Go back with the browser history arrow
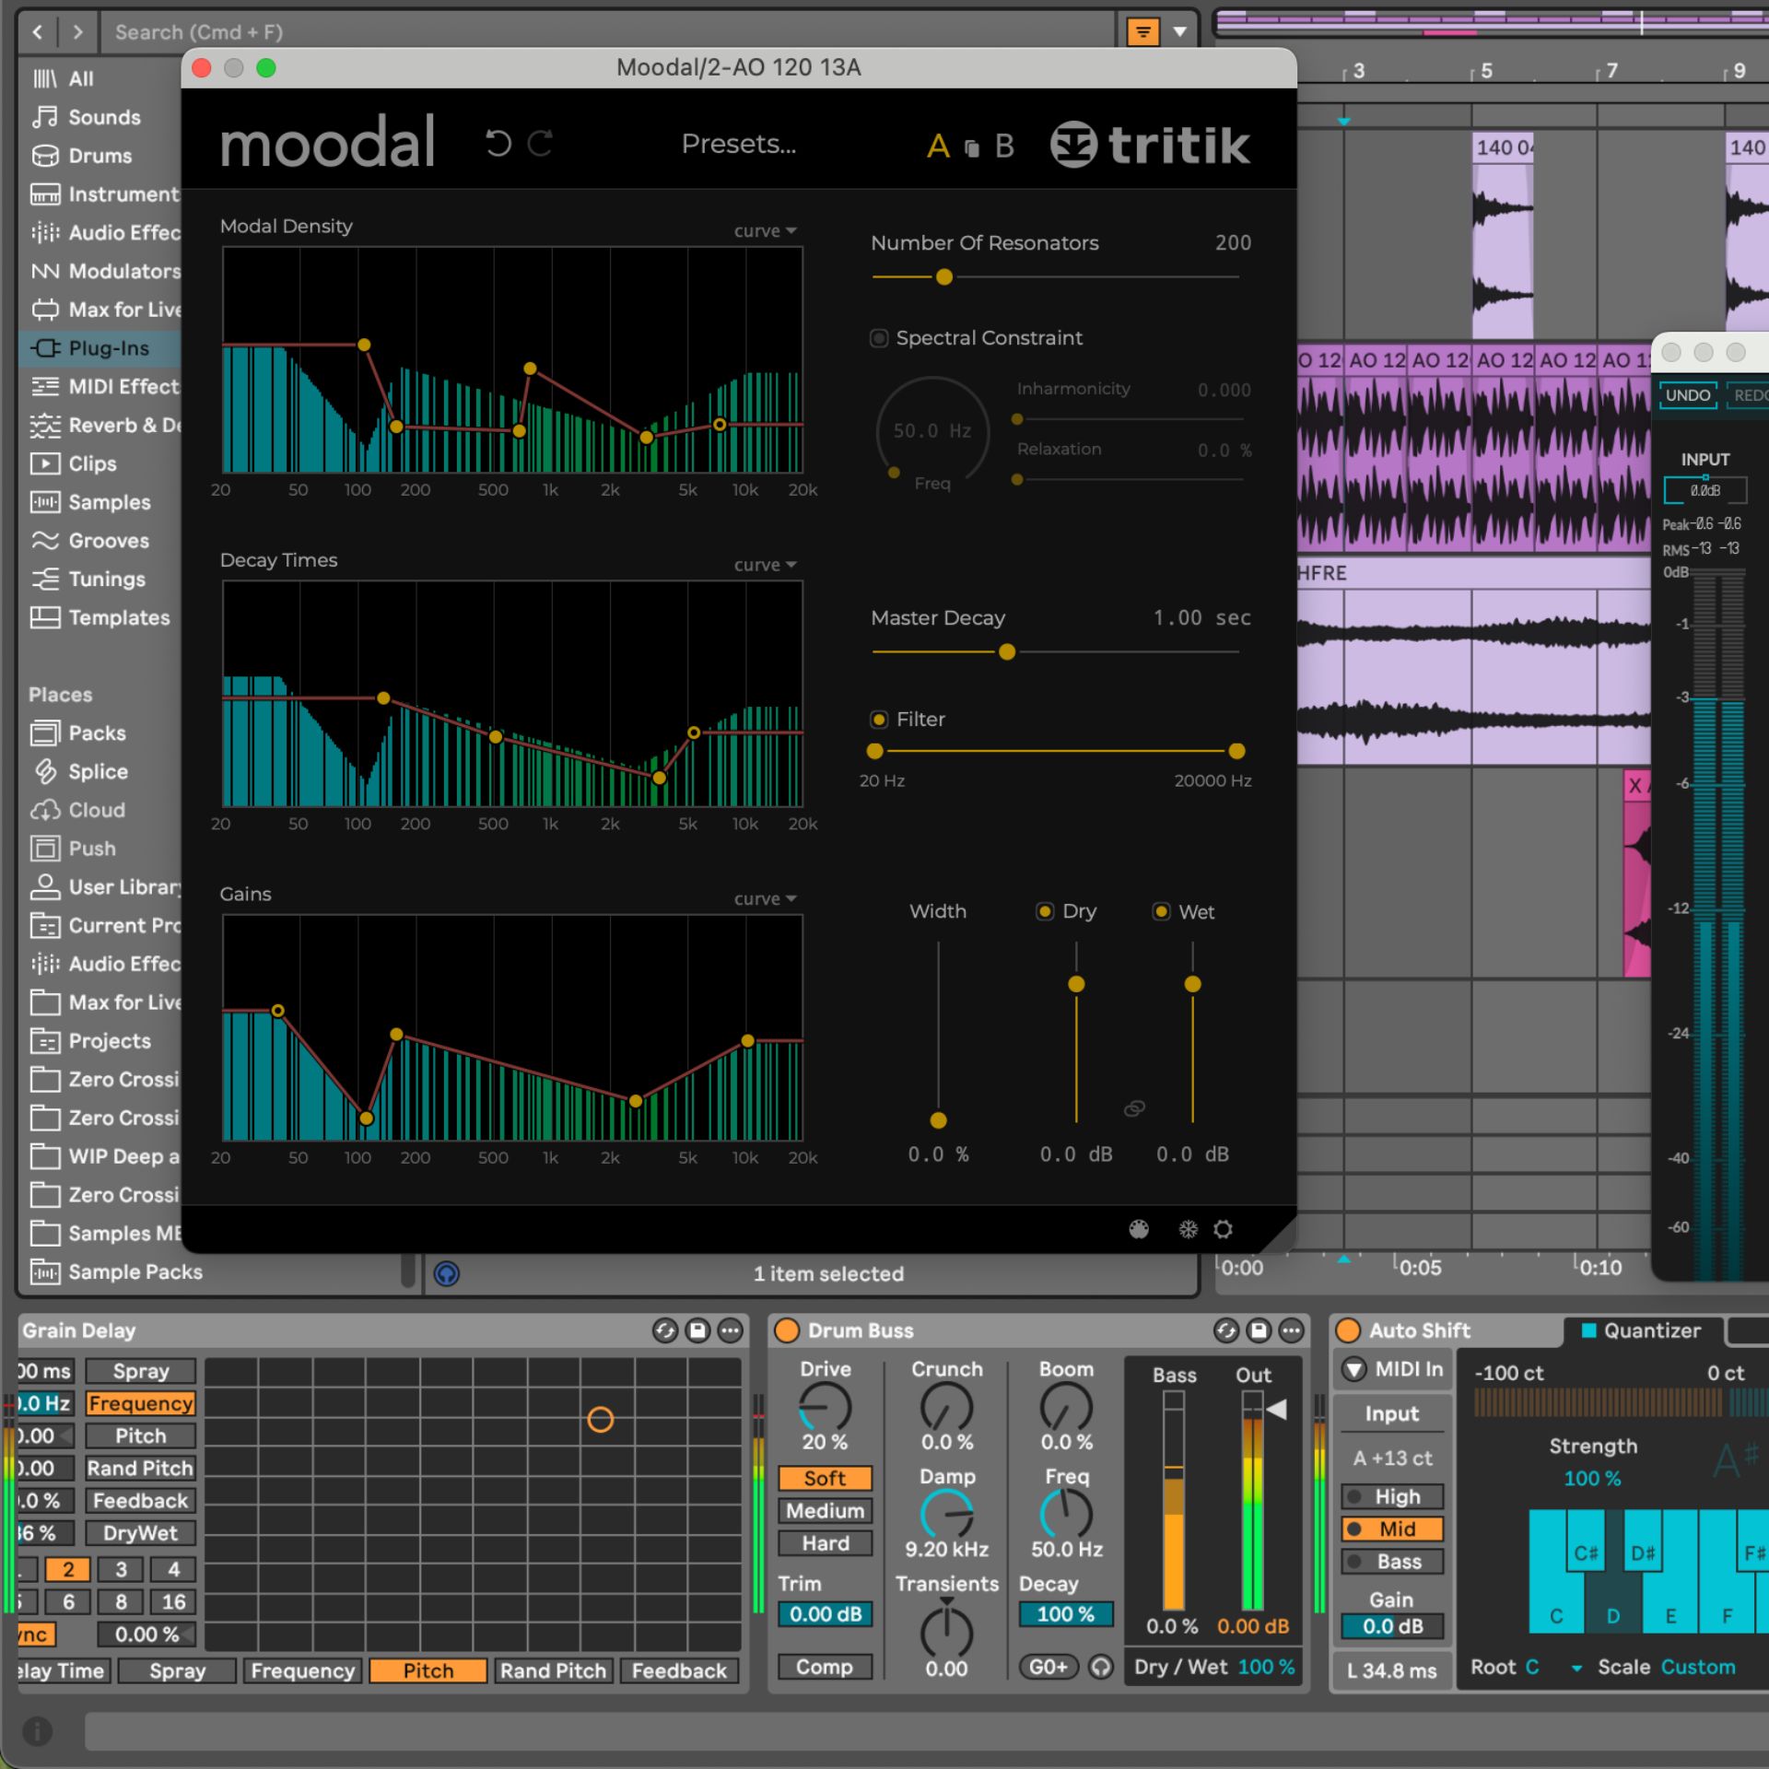The width and height of the screenshot is (1769, 1769). (x=38, y=32)
